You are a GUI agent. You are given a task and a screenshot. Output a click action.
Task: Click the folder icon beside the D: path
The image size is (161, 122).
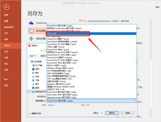[x=81, y=21]
